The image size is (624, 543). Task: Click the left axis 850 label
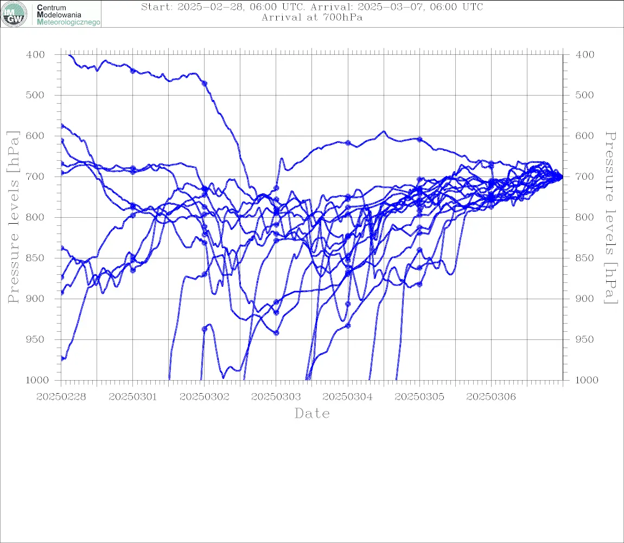[35, 258]
